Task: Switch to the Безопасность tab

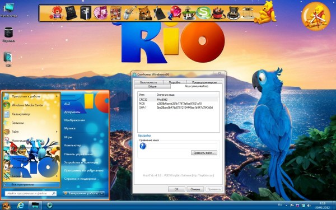Action: (x=148, y=82)
